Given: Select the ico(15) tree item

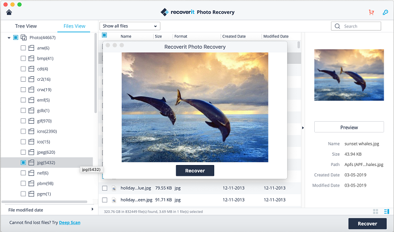Looking at the screenshot, I should click(43, 142).
